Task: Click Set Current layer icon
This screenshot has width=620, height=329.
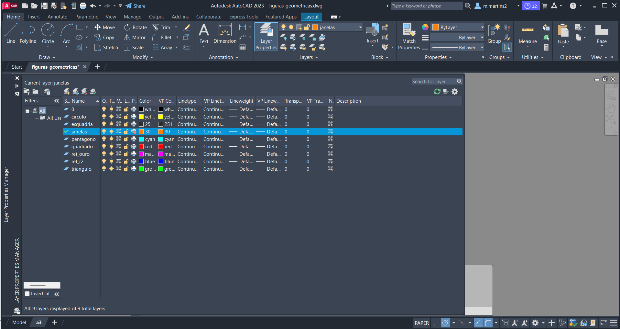Action: click(93, 92)
